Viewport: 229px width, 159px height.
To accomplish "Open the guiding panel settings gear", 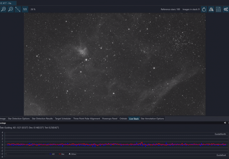I will (x=225, y=123).
